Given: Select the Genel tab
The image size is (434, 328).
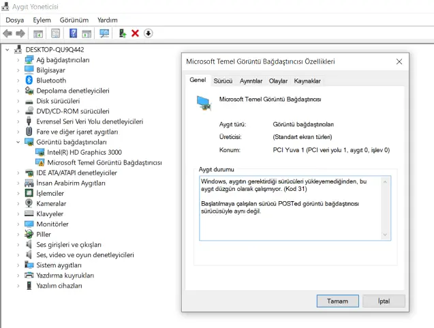Looking at the screenshot, I should (198, 80).
